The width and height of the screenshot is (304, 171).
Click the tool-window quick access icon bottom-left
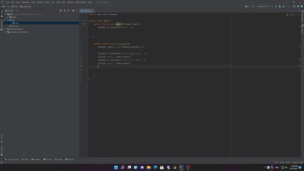coord(2,162)
